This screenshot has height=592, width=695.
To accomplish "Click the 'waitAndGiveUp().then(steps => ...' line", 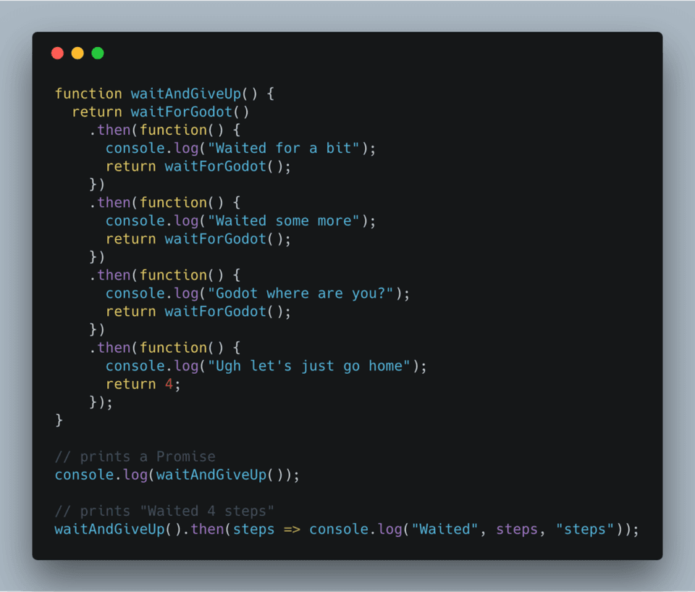I will [x=347, y=530].
